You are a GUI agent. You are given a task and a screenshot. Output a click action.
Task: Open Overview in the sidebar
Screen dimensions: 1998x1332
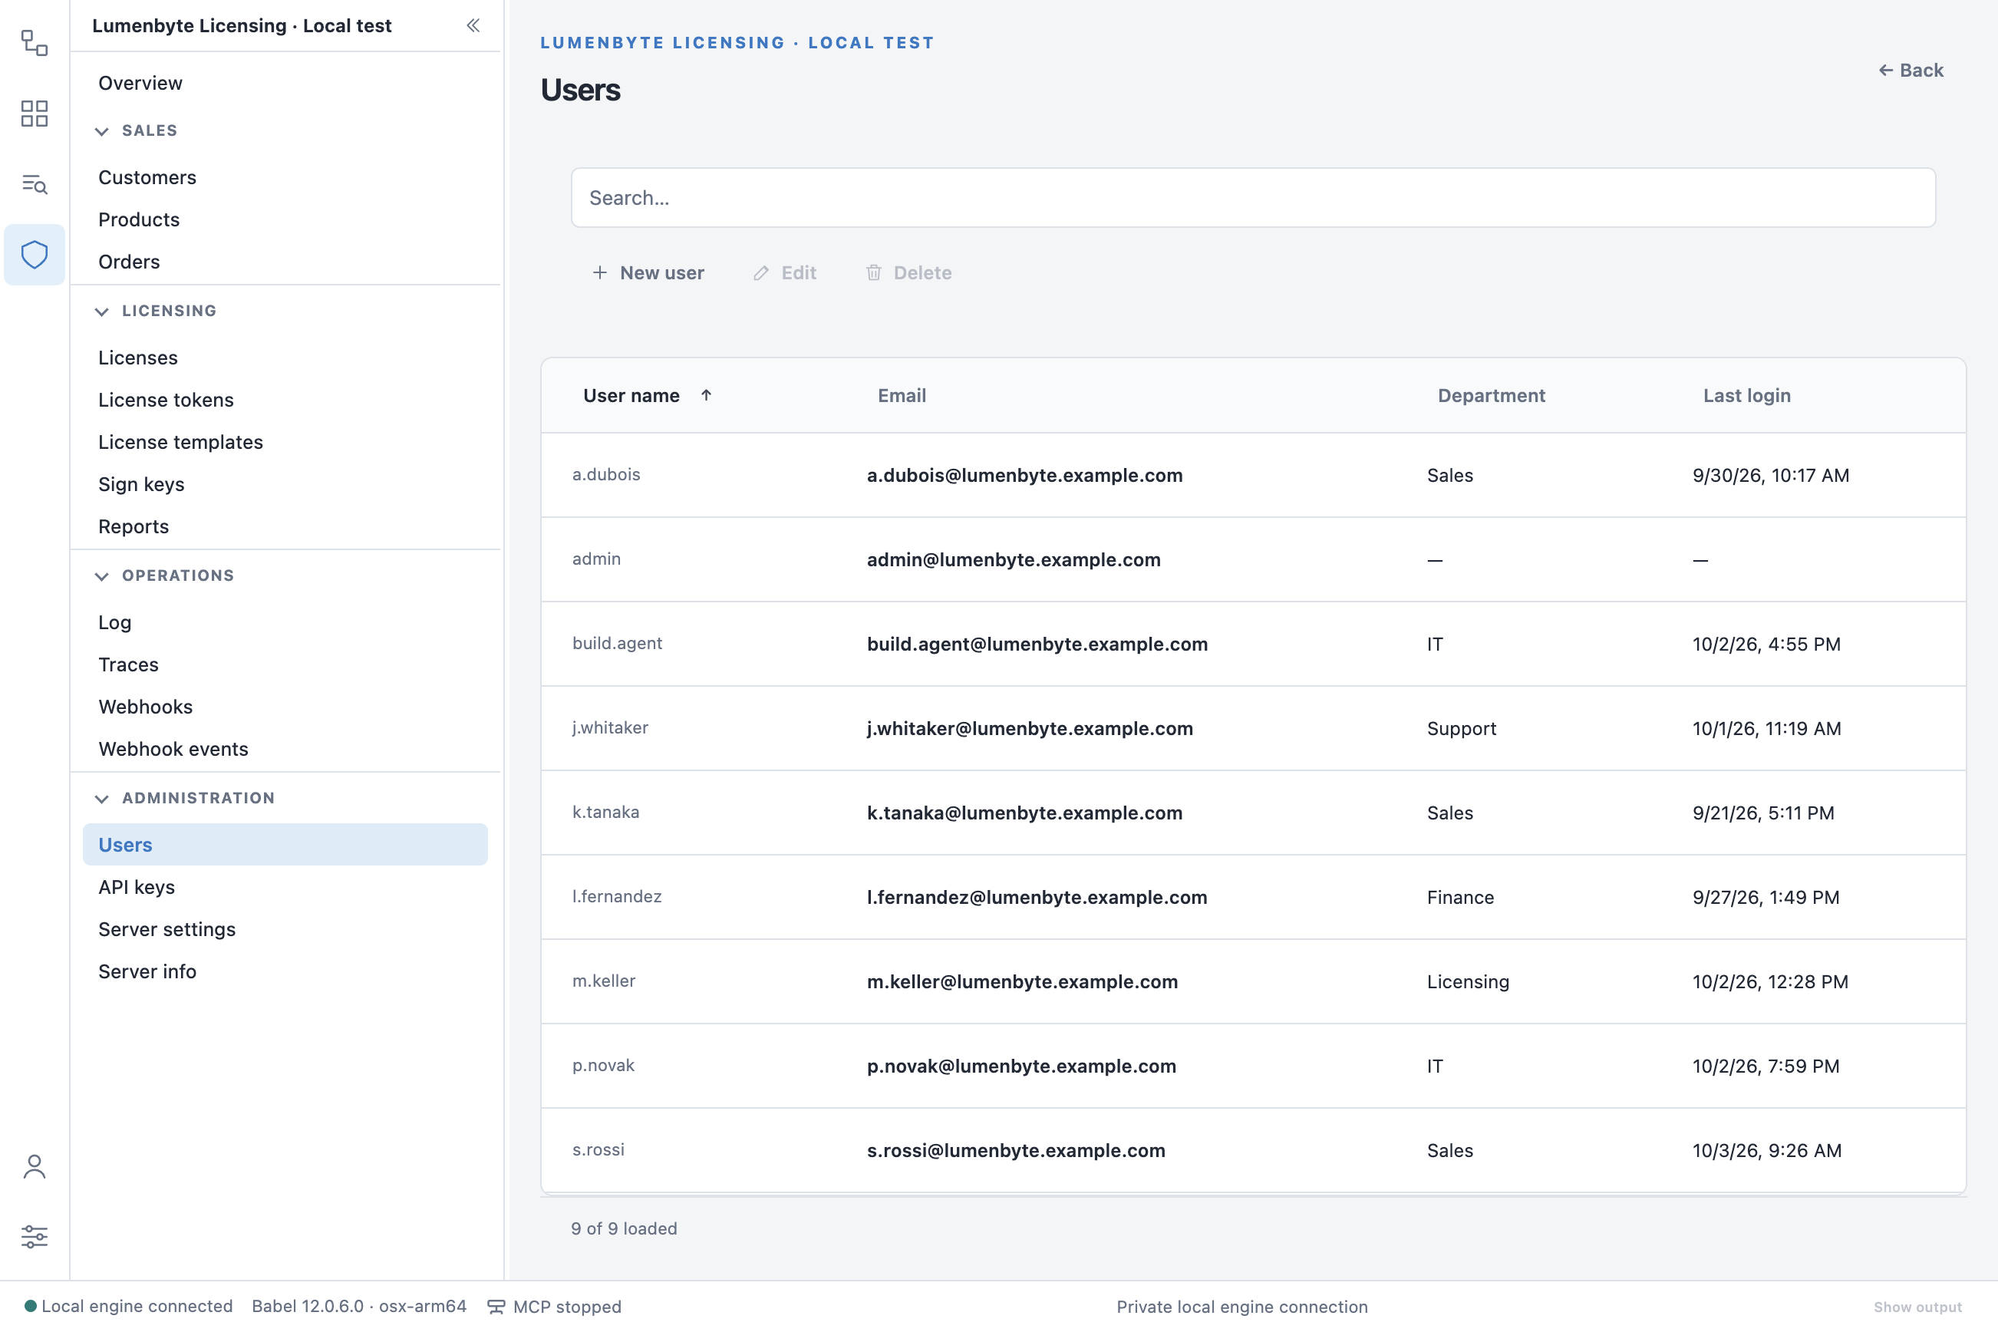coord(140,83)
